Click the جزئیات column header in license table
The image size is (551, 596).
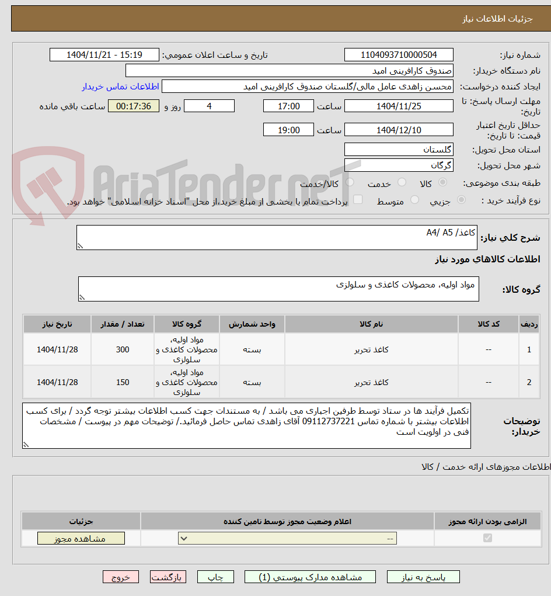(81, 521)
